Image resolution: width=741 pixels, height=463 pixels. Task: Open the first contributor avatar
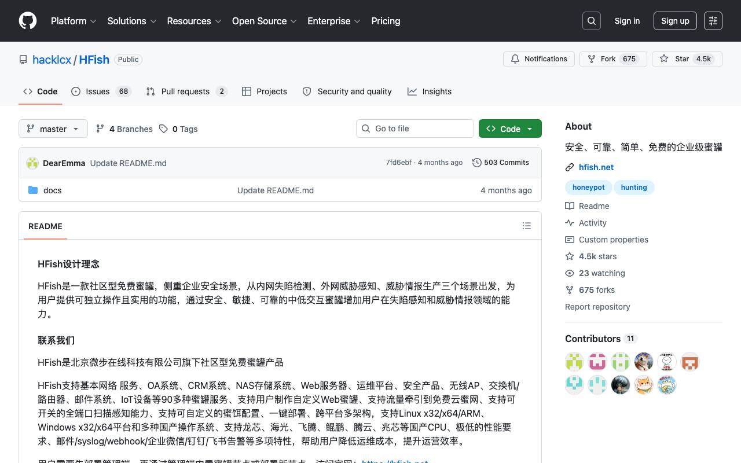point(574,362)
